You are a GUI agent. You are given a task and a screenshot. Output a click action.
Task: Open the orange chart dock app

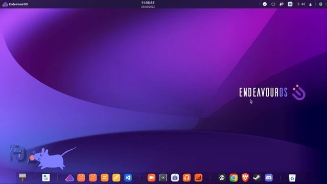(x=198, y=178)
